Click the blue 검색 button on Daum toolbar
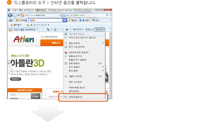Screen dimensions: 220x122 (x=65, y=20)
